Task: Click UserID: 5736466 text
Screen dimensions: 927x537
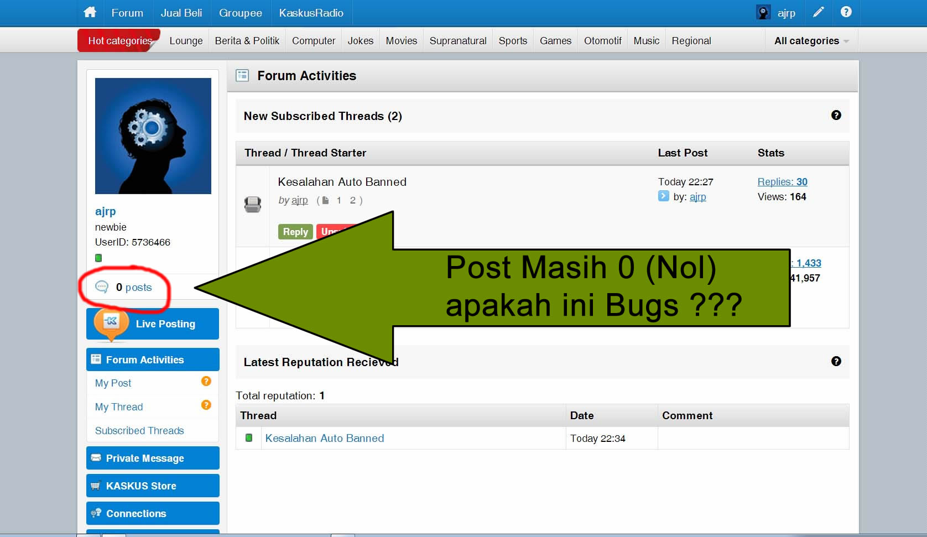Action: tap(133, 242)
